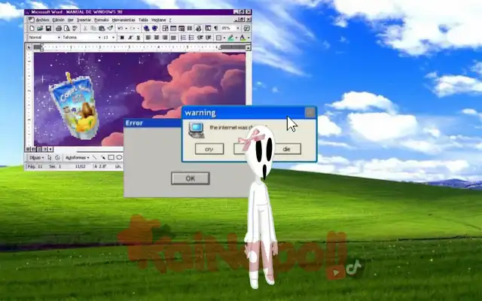Expand the Autoformas menu
Viewport: 482px width, 301px height.
[x=77, y=158]
